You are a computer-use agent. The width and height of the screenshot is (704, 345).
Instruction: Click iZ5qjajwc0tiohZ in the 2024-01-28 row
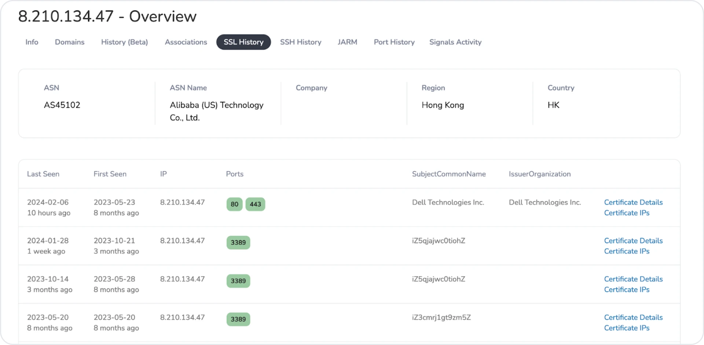pos(439,241)
